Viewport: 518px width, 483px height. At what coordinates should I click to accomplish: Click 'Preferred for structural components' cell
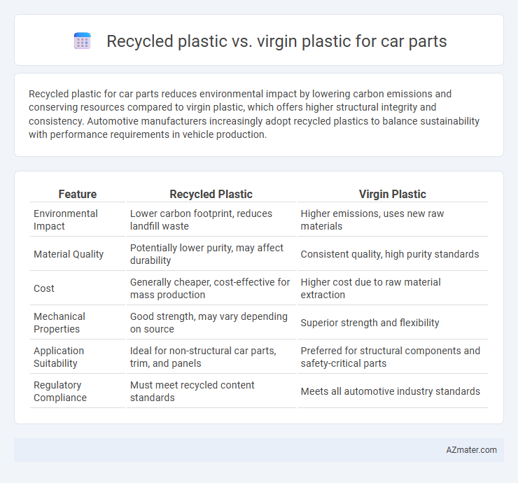pos(390,357)
